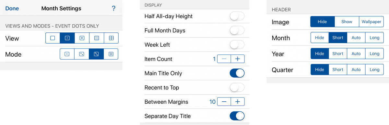Screen dimensions: 389x125
Task: Turn off Main Title Only switch
Action: (x=237, y=73)
